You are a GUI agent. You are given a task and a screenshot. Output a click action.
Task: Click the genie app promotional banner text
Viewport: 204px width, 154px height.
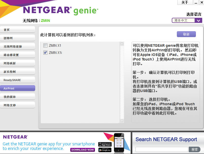tap(49, 146)
